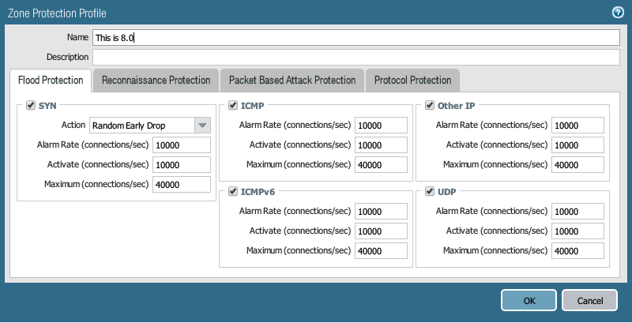Edit the ICMP Maximum connections field

tap(382, 164)
